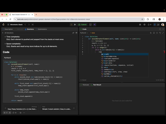
Task: Click the browser address bar
Action: (x=79, y=19)
